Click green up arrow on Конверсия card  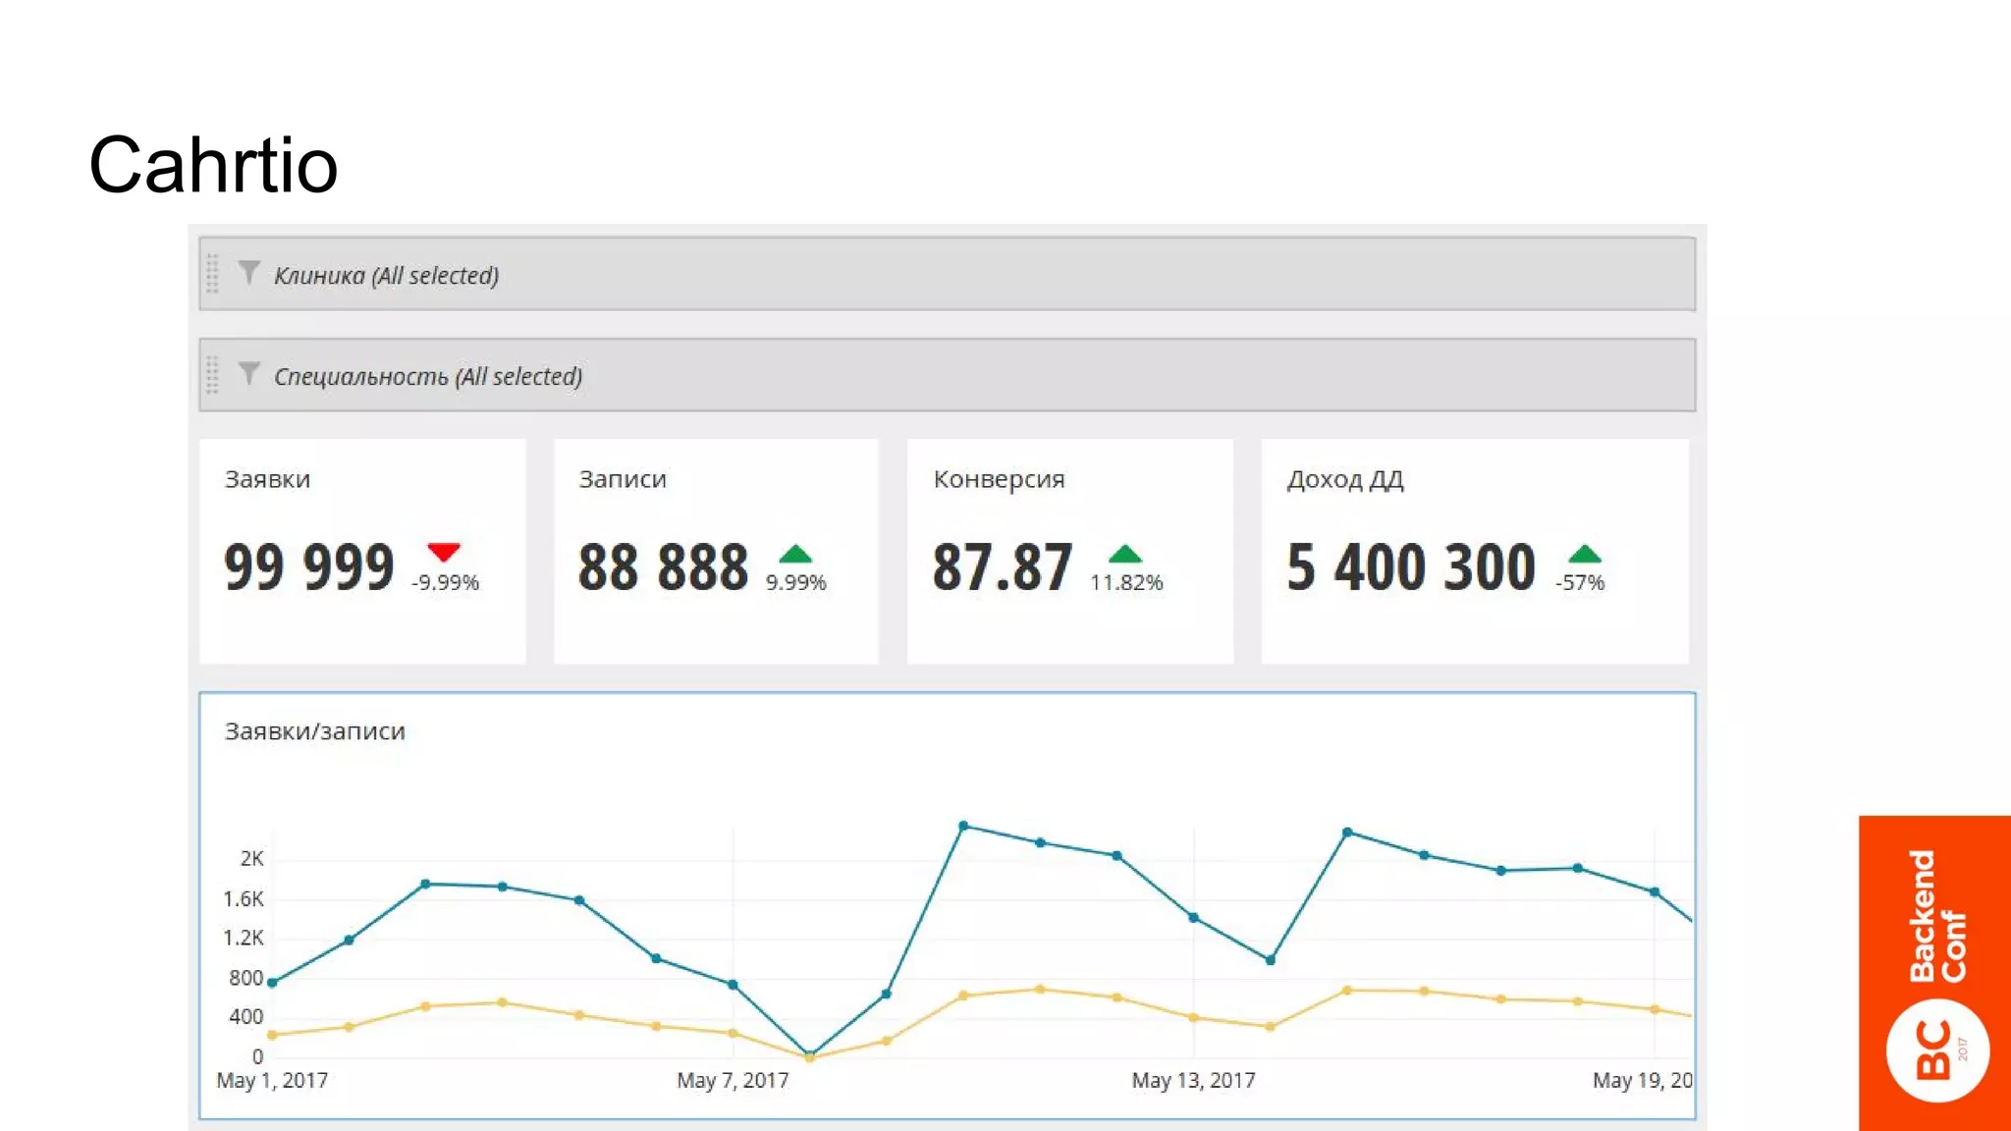[x=1125, y=554]
